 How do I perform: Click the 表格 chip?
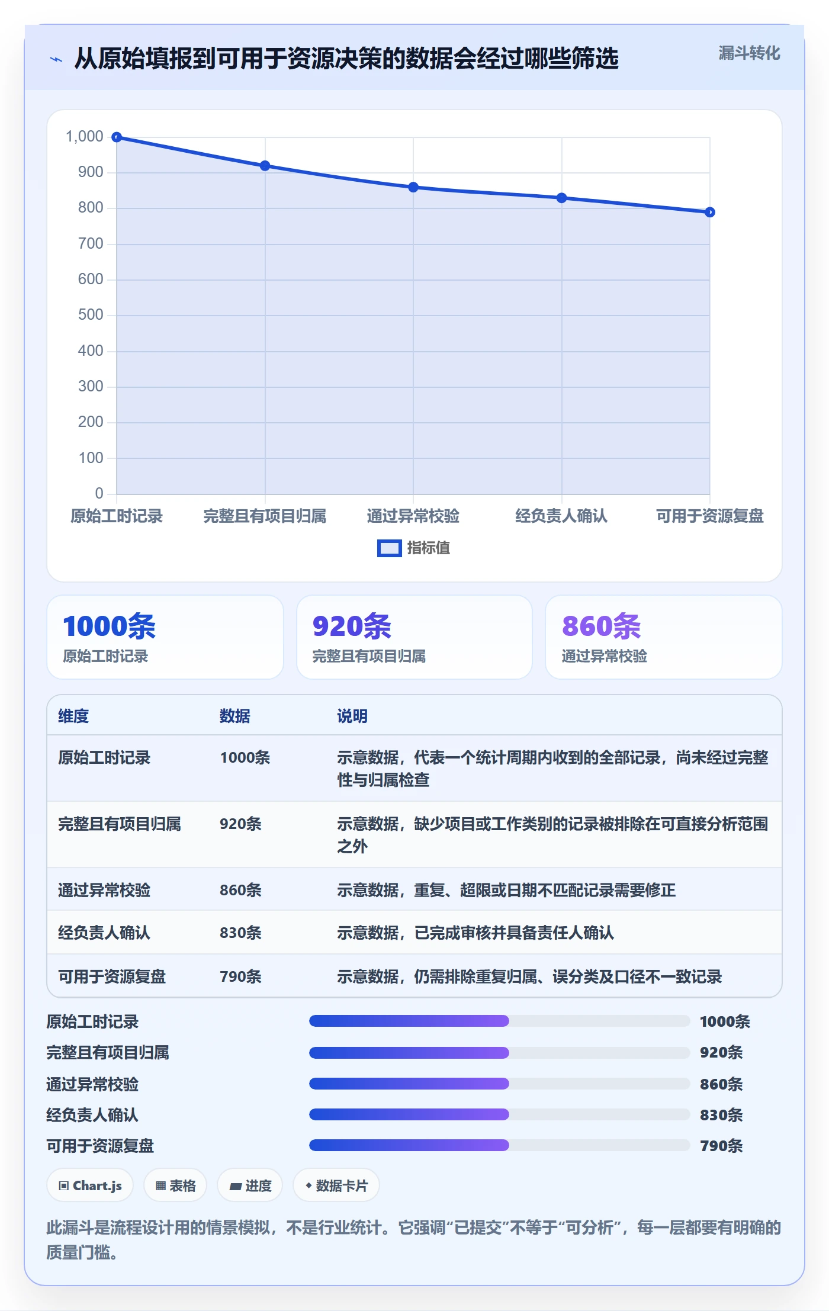[175, 1185]
